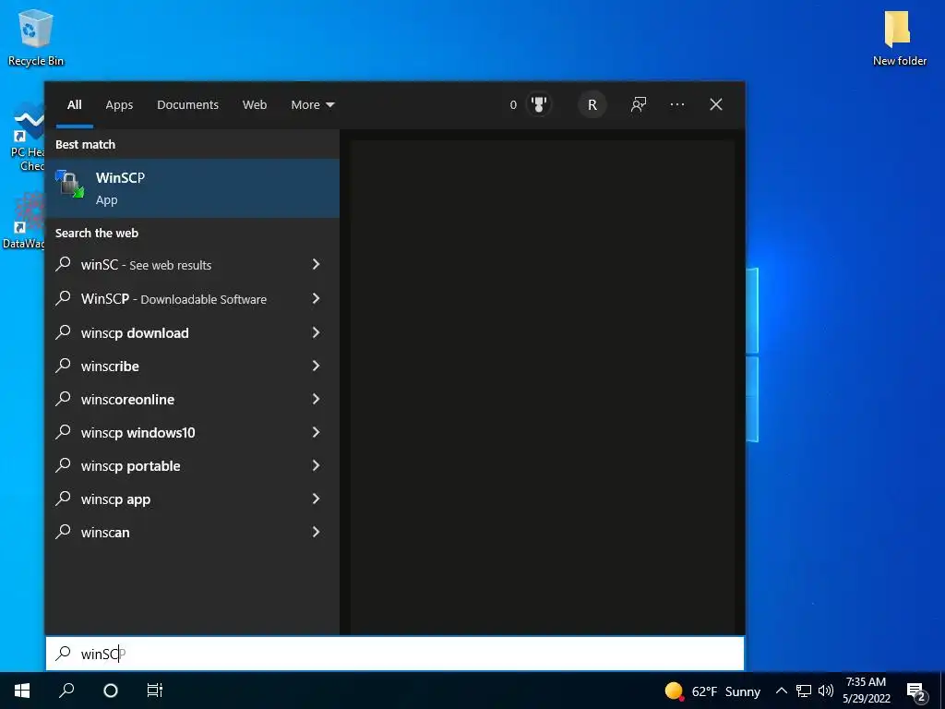Screen dimensions: 945x709
Task: Click the network icon in tray
Action: click(804, 691)
